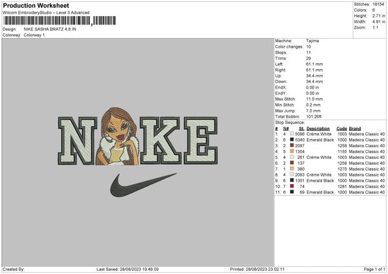Click the St. column header

(x=301, y=129)
